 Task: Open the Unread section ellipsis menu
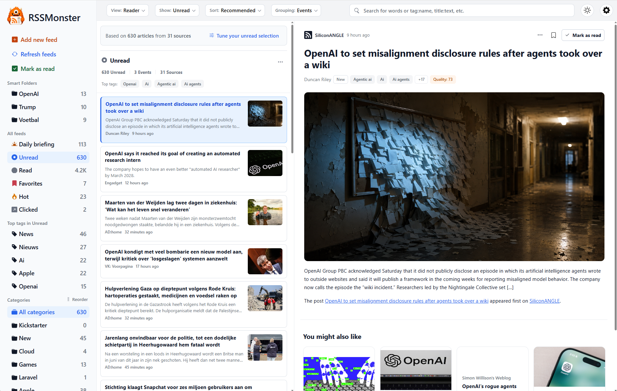click(x=280, y=62)
